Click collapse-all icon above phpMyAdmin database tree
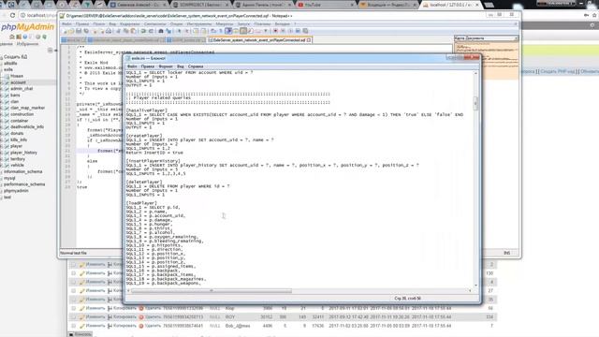Image resolution: width=599 pixels, height=337 pixels. tap(50, 50)
